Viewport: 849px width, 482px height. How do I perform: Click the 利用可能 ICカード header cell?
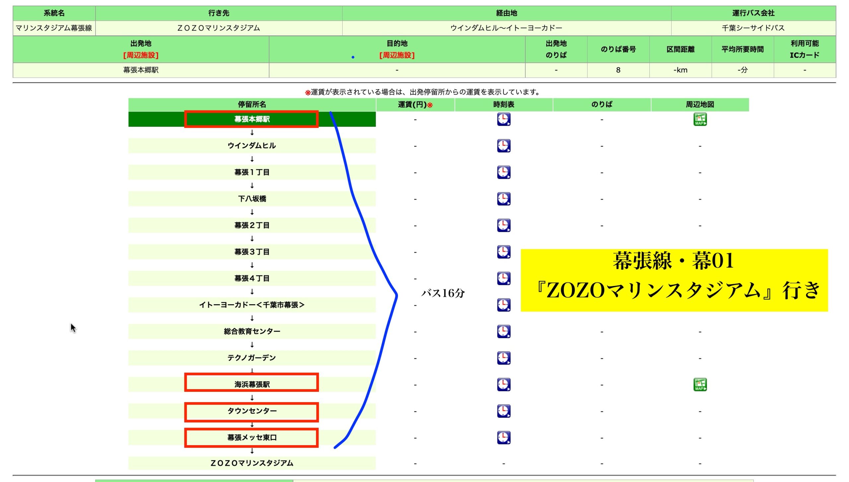click(805, 49)
